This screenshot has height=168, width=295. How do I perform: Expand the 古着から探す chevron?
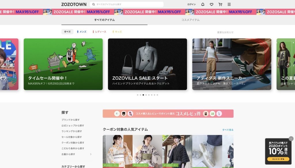pos(91,154)
